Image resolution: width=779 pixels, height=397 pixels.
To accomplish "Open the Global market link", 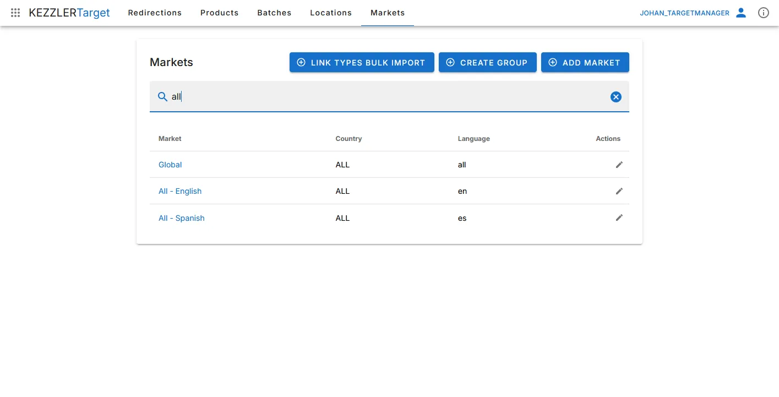I will coord(170,165).
